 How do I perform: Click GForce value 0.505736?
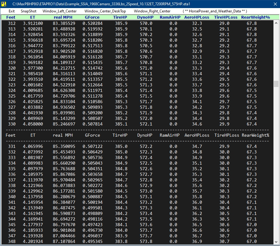(93, 158)
